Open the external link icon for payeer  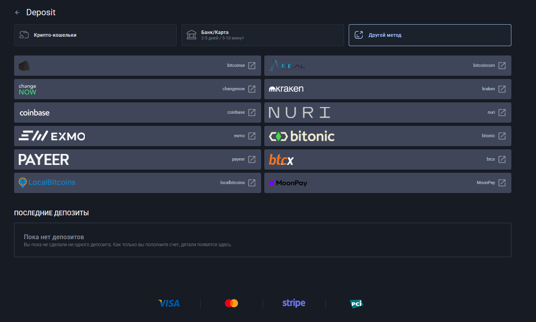pos(252,159)
